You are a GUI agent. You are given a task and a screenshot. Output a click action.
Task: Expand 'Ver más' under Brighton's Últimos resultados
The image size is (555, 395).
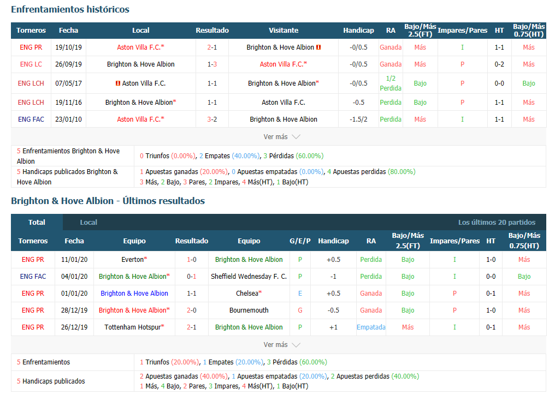coord(282,345)
